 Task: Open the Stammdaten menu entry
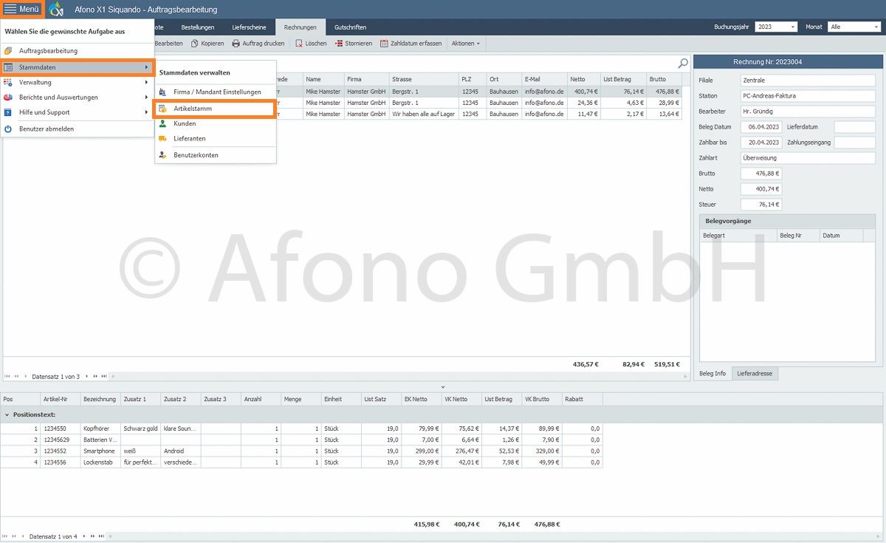pos(77,67)
